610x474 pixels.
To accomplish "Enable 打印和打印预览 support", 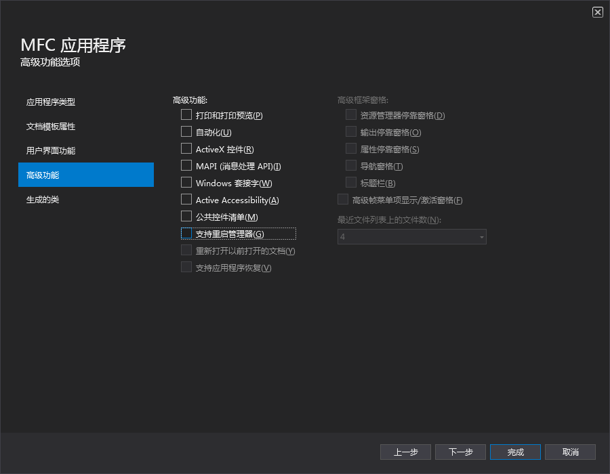I will tap(186, 114).
